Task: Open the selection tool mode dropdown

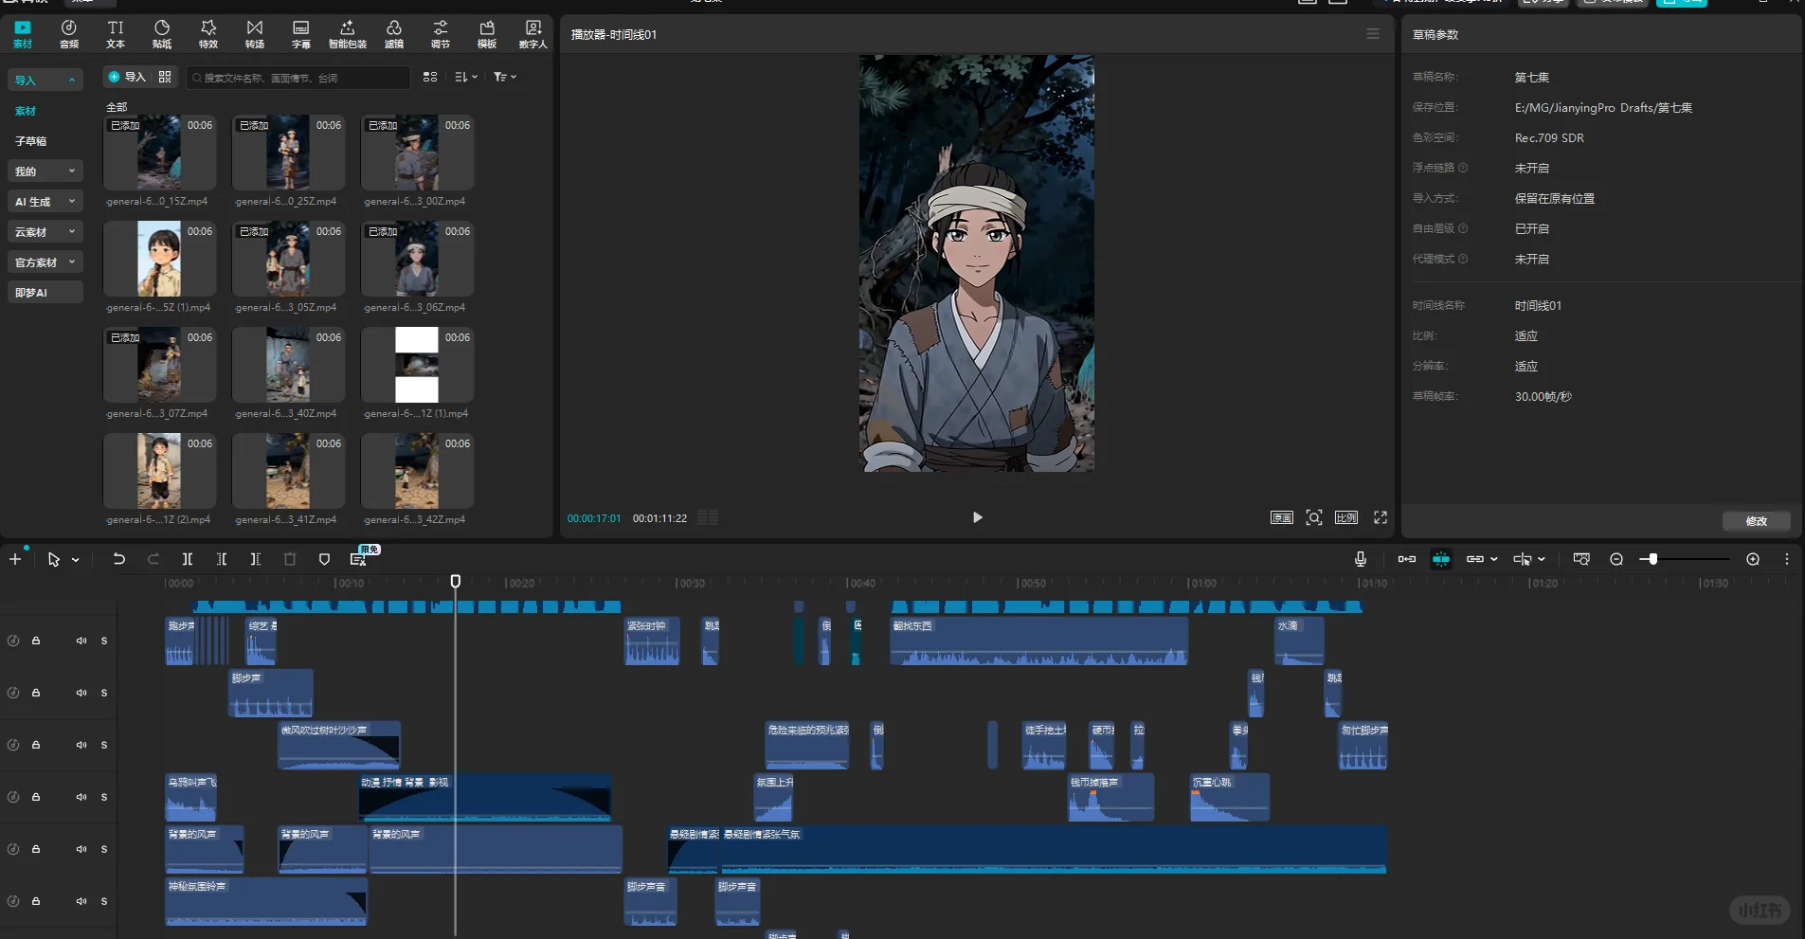Action: (76, 560)
